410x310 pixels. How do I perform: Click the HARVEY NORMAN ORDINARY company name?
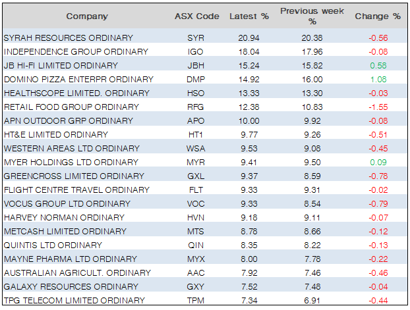coord(64,218)
